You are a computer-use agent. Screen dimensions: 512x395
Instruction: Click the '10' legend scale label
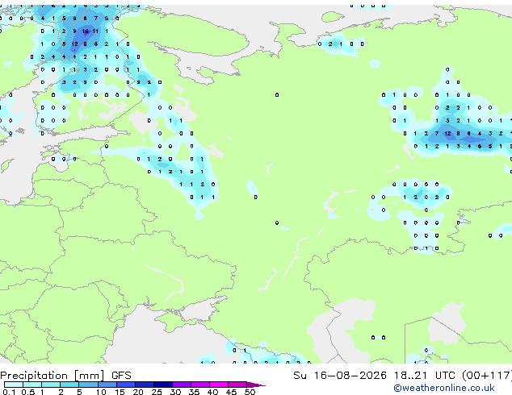click(101, 392)
